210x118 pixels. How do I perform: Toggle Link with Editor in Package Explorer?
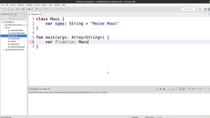tap(14, 19)
